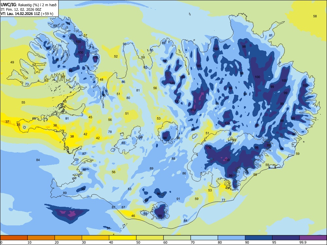Click the legend label '99.9'
The image size is (327, 245).
pos(303,242)
